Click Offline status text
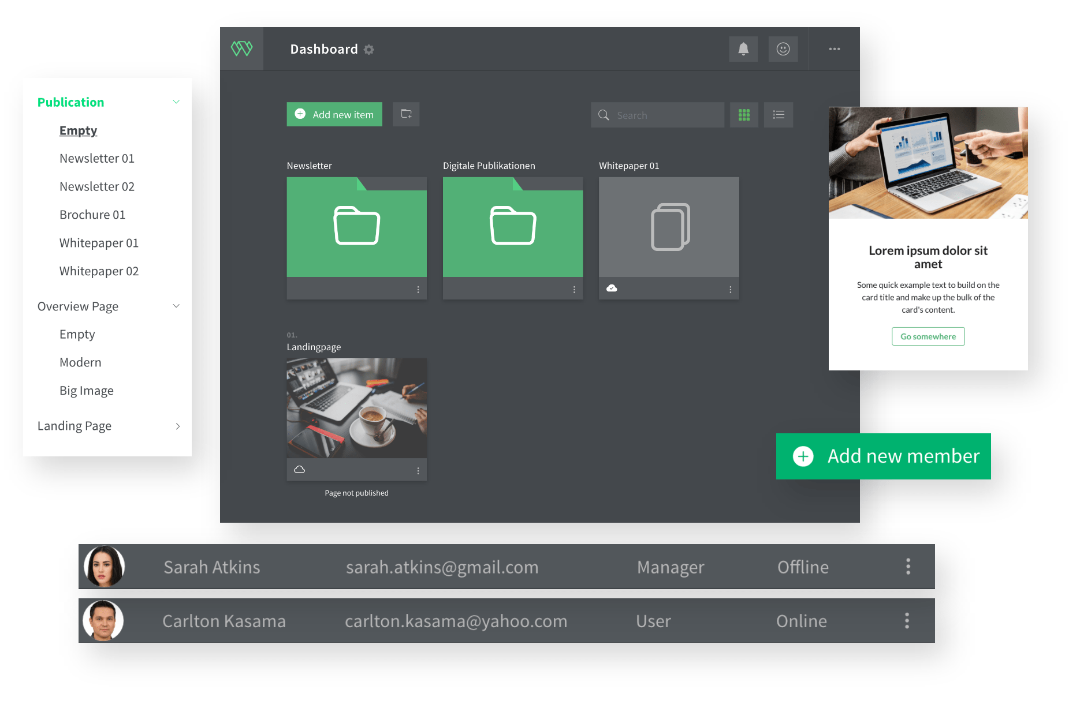 (803, 567)
